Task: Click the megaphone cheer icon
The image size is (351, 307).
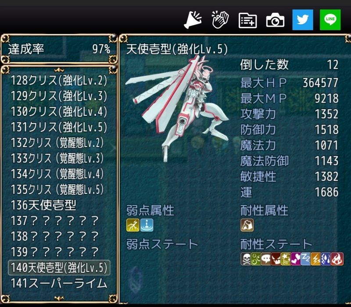Action: (x=193, y=20)
